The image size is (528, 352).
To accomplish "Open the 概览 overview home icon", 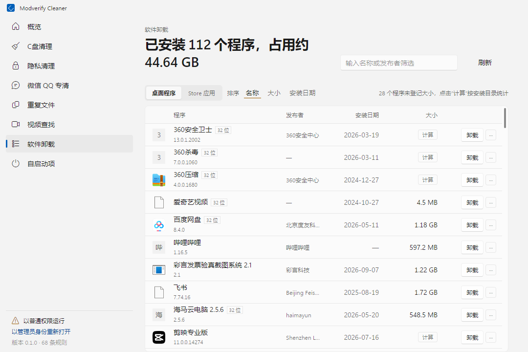I will point(16,26).
